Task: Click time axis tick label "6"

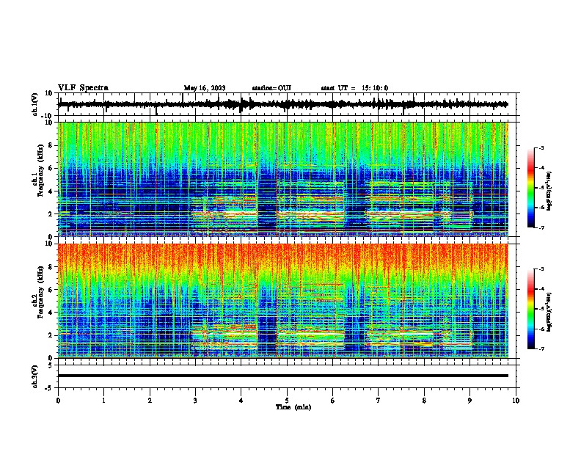Action: pos(332,401)
